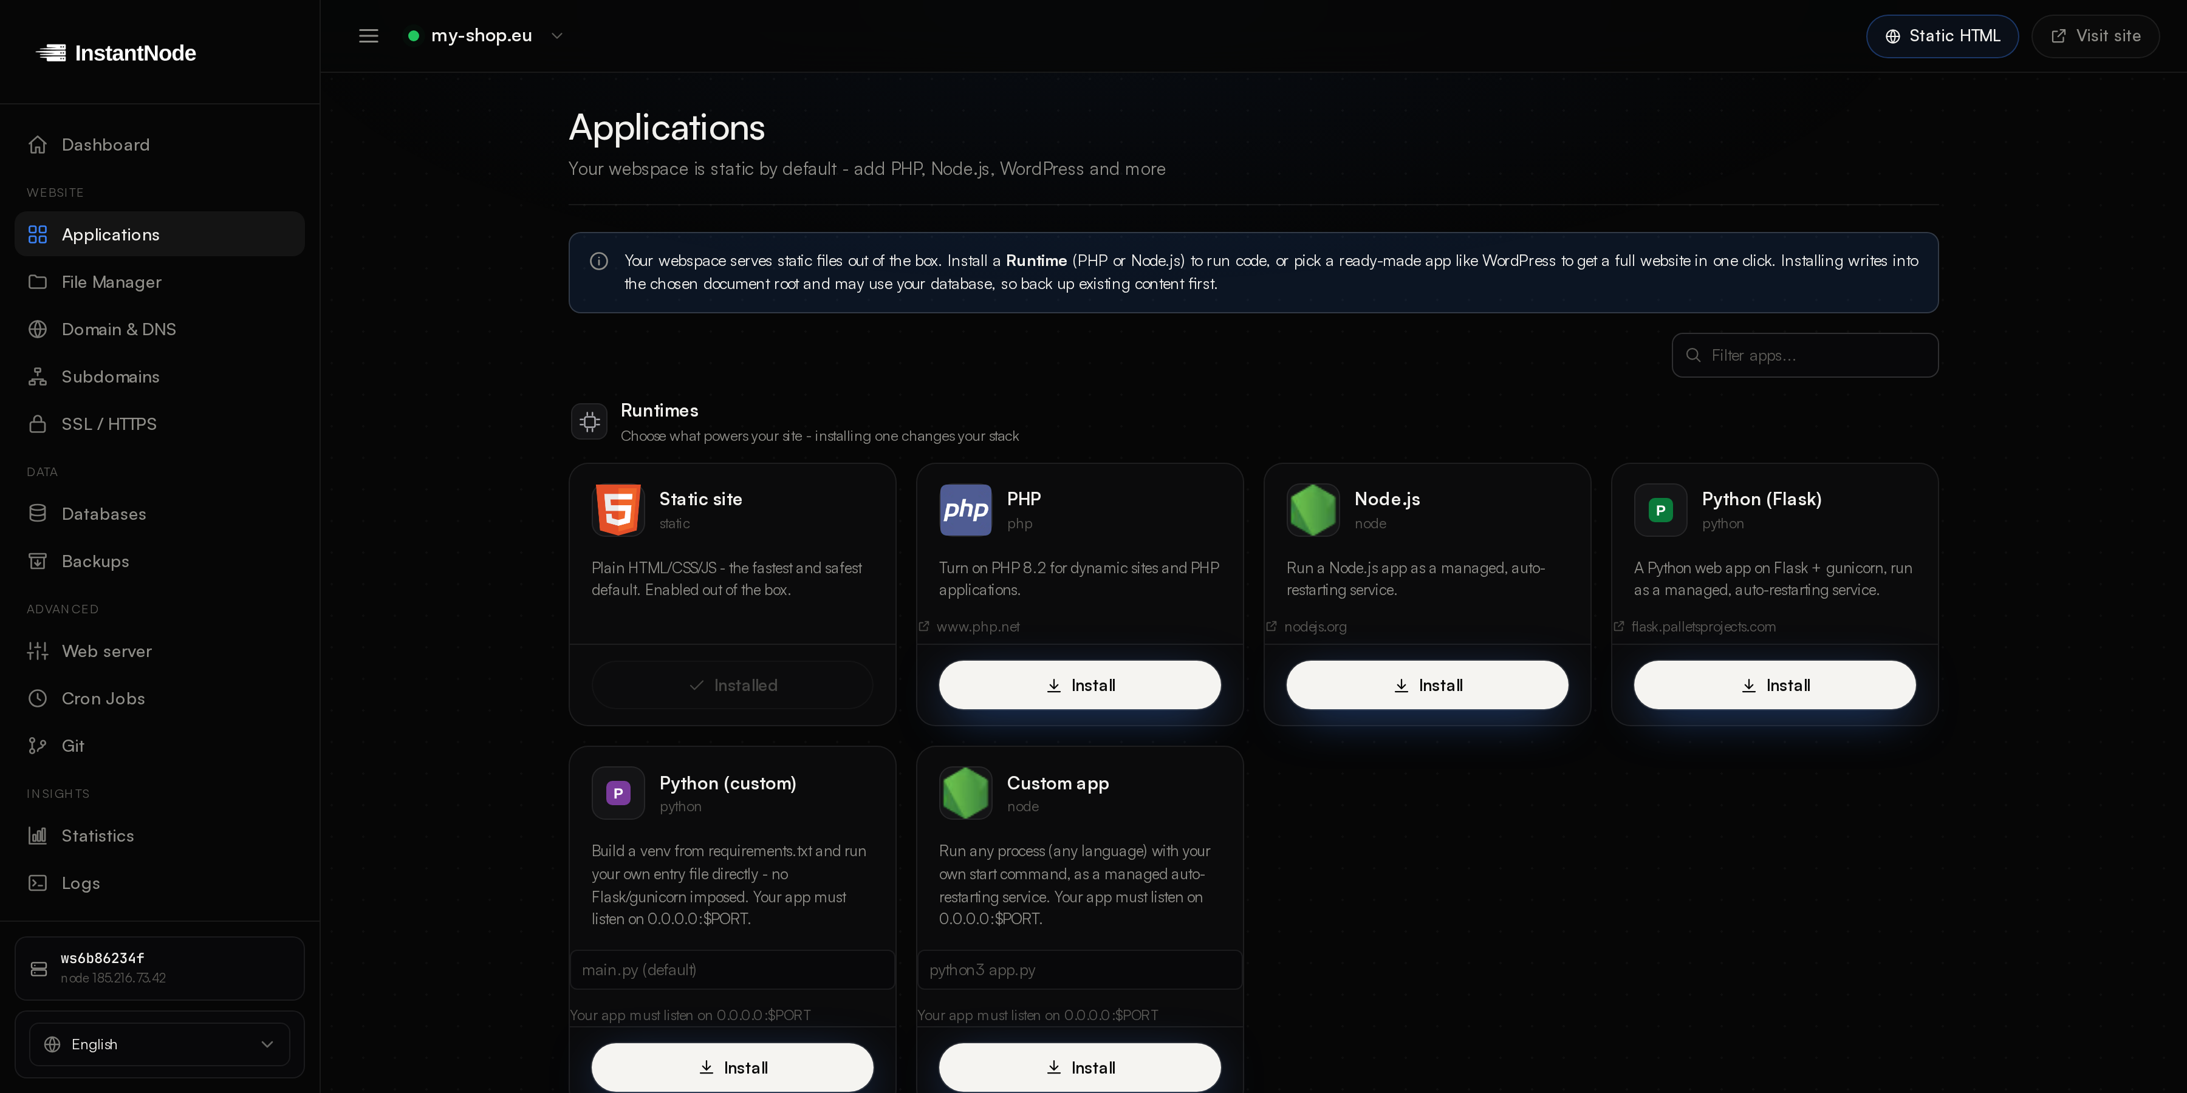Open the Git section

click(160, 745)
